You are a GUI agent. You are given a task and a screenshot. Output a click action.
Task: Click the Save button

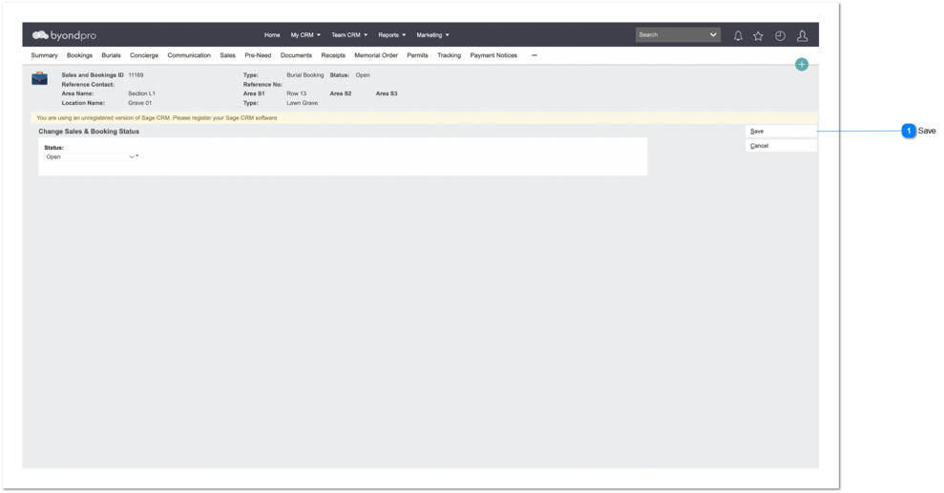(x=781, y=131)
